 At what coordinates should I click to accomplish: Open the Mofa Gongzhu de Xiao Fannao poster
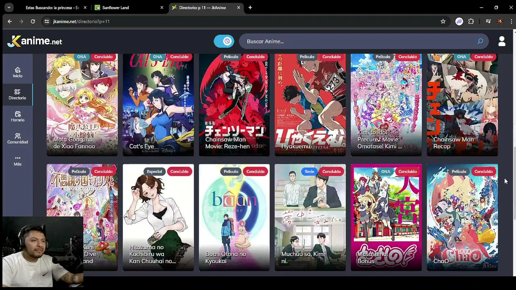pos(82,105)
